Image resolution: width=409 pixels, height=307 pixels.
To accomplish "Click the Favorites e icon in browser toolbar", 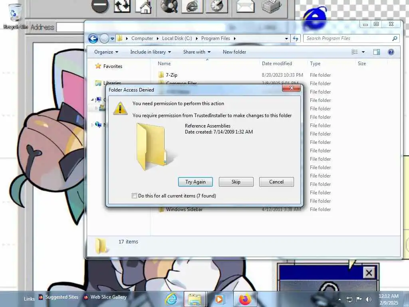I will [x=192, y=6].
